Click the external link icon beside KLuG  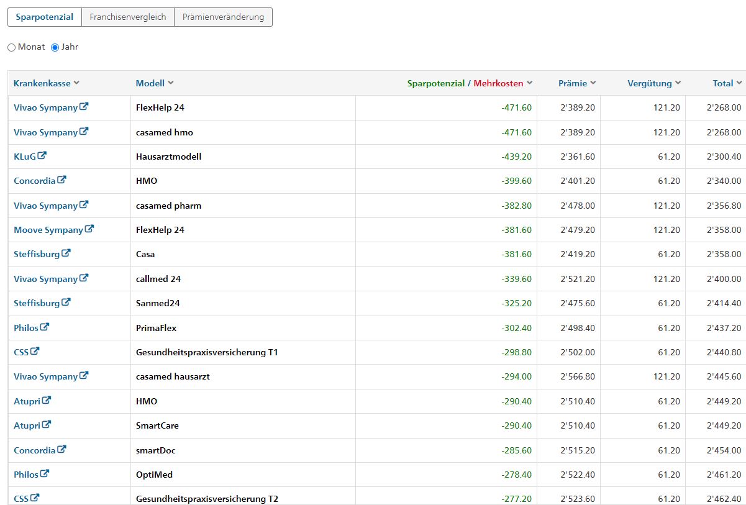42,156
